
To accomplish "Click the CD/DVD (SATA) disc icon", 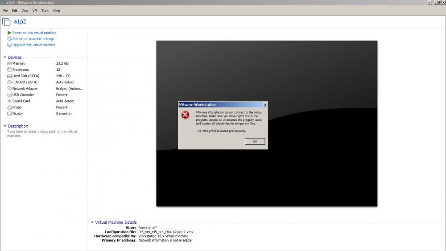I will (x=9, y=82).
